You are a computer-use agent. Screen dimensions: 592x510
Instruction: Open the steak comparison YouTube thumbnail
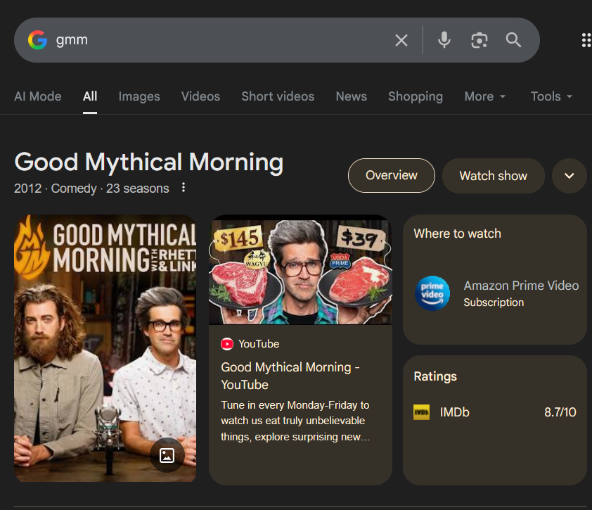coord(300,269)
